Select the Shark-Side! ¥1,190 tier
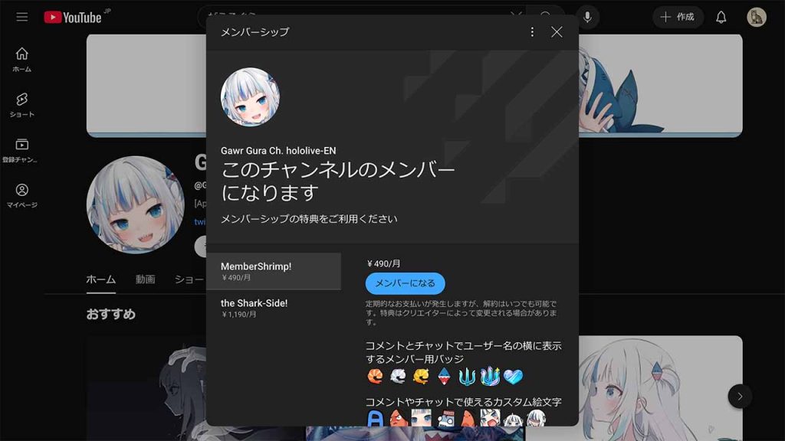 (274, 308)
